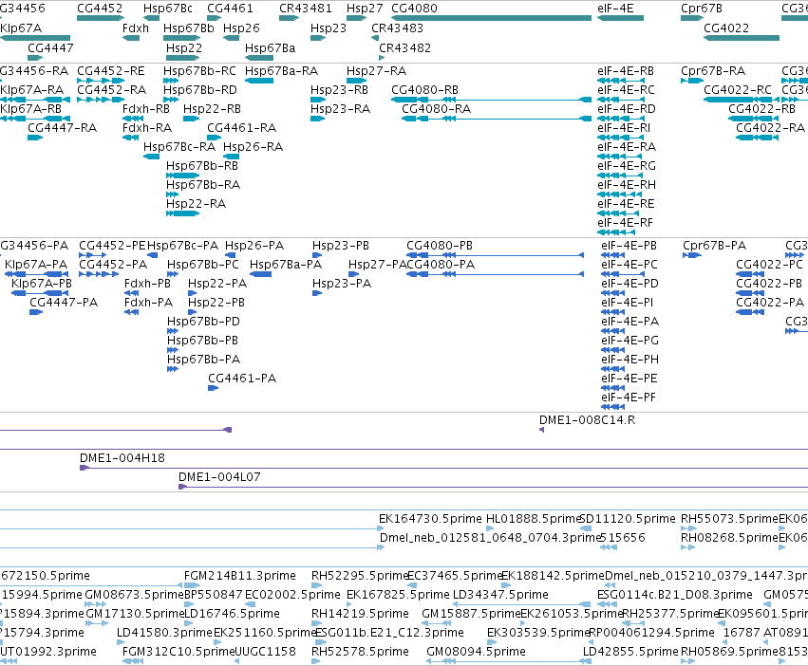Open EST RH52295.5prime

360,576
